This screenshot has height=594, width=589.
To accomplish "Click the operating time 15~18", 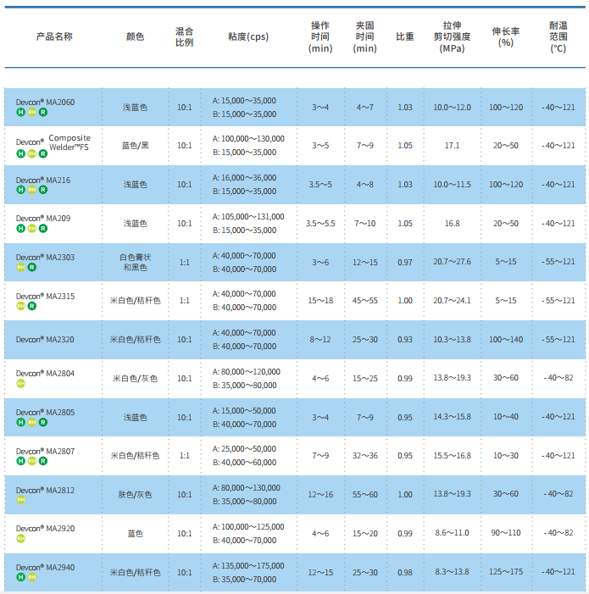I will 320,301.
